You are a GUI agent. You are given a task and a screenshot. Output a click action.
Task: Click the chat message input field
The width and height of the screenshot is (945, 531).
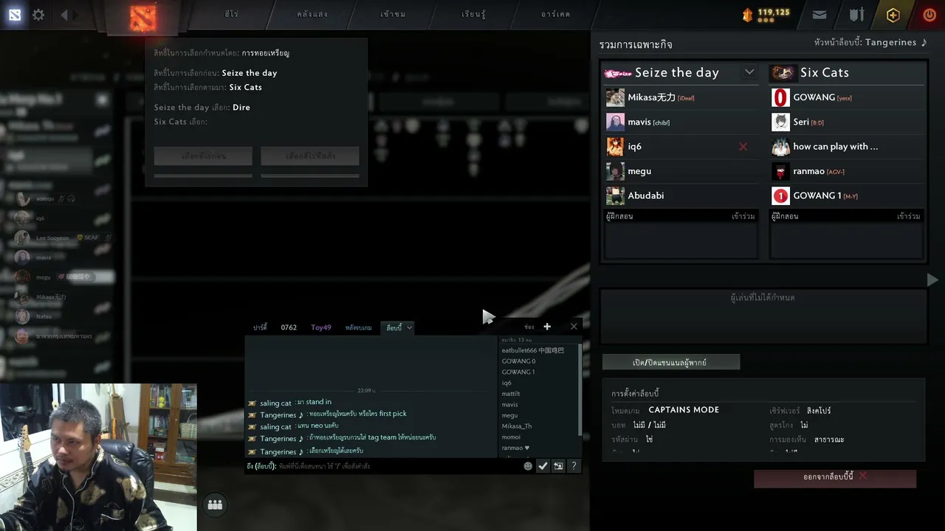click(383, 466)
